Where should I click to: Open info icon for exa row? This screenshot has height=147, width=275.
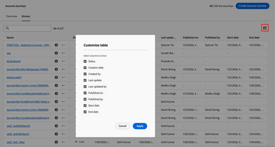click(x=56, y=53)
